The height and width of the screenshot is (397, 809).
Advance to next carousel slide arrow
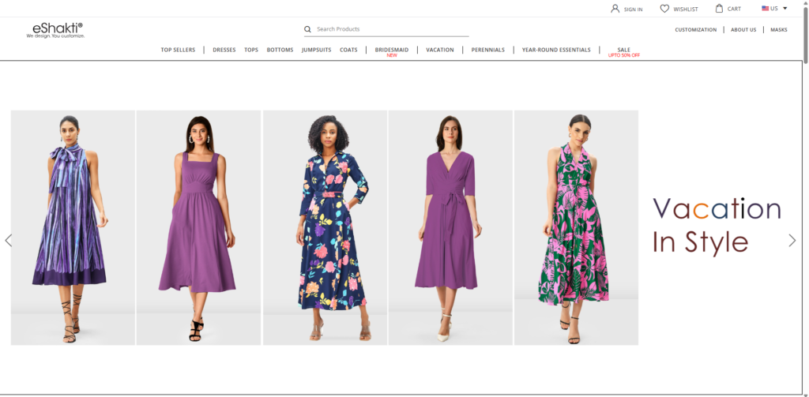coord(792,241)
